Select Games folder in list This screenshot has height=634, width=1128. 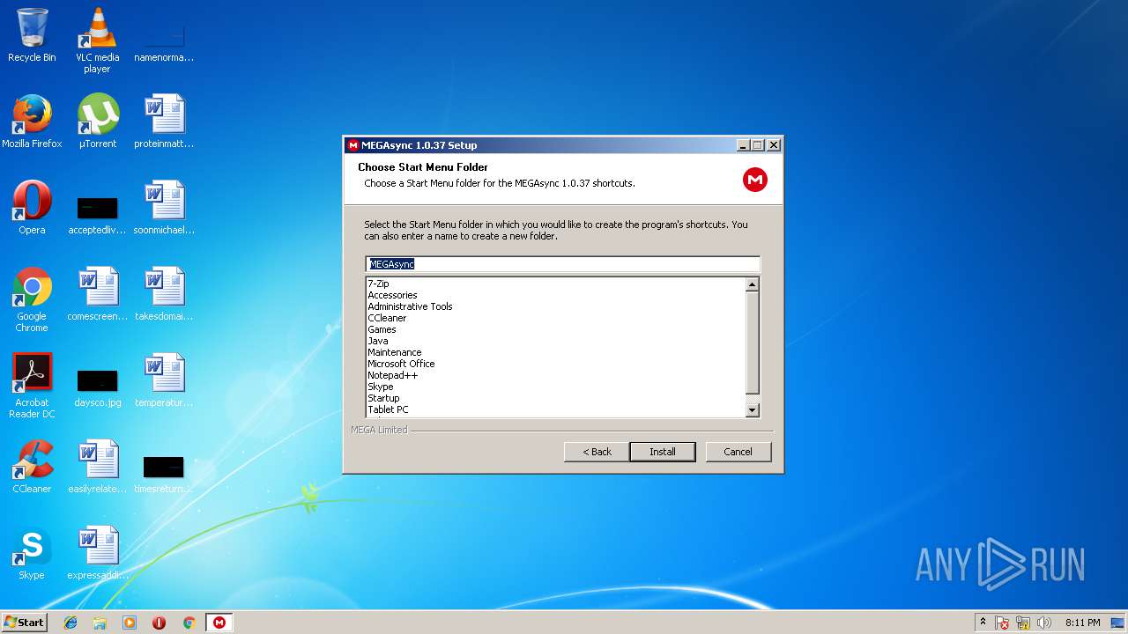[x=556, y=329]
